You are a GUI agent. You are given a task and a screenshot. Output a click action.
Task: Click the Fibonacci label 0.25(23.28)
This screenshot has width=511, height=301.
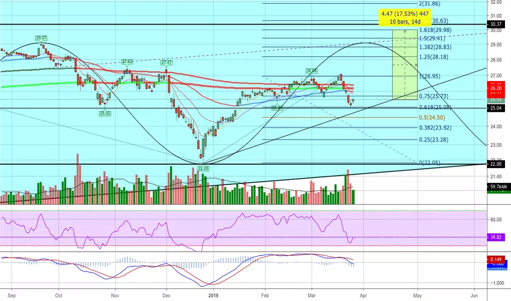click(434, 140)
